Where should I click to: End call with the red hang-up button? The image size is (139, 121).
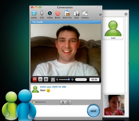(x=35, y=79)
